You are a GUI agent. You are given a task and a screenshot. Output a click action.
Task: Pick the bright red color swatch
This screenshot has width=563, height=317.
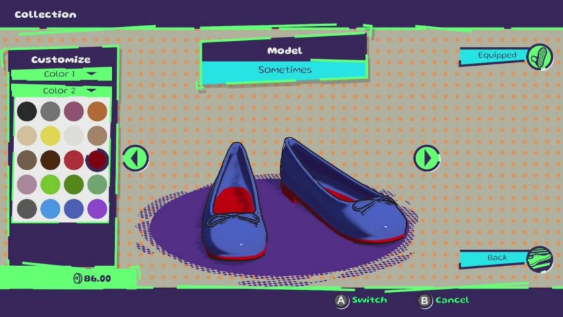pos(74,160)
